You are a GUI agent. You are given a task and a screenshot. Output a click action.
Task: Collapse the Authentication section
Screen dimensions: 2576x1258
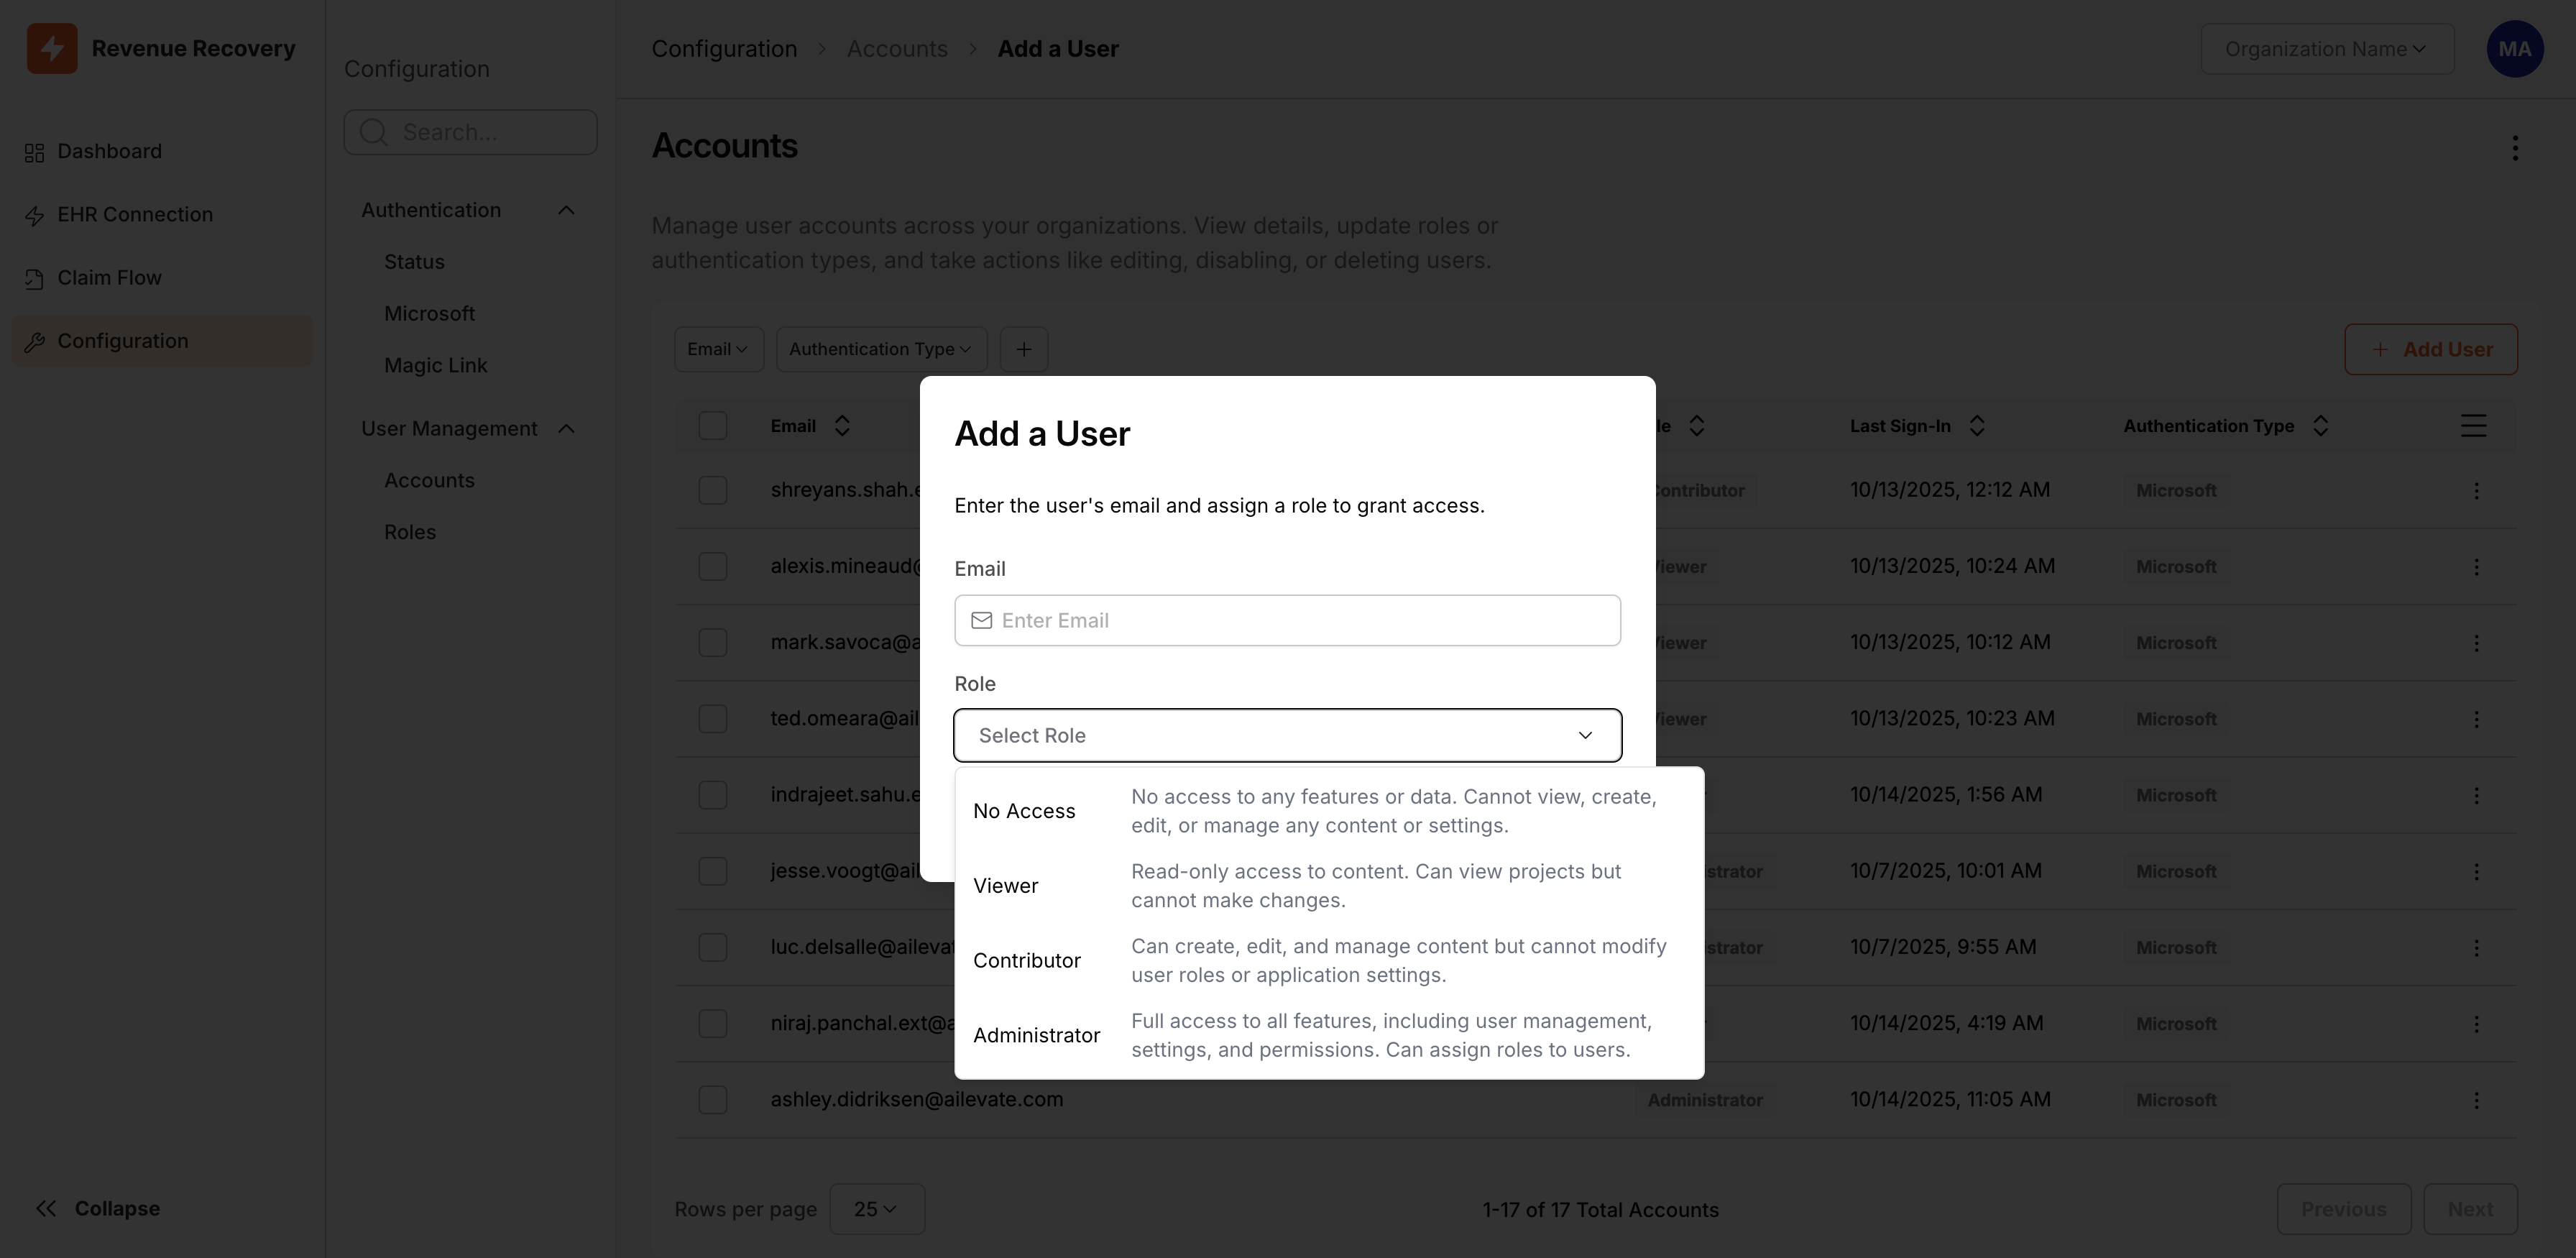[566, 210]
